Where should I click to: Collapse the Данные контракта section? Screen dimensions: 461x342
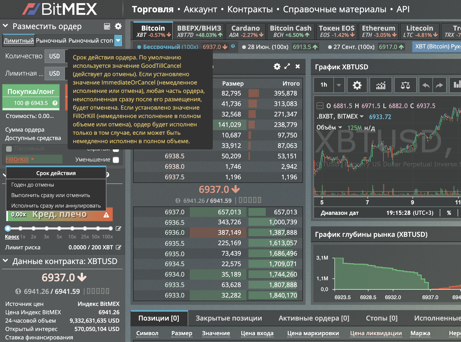pyautogui.click(x=5, y=261)
